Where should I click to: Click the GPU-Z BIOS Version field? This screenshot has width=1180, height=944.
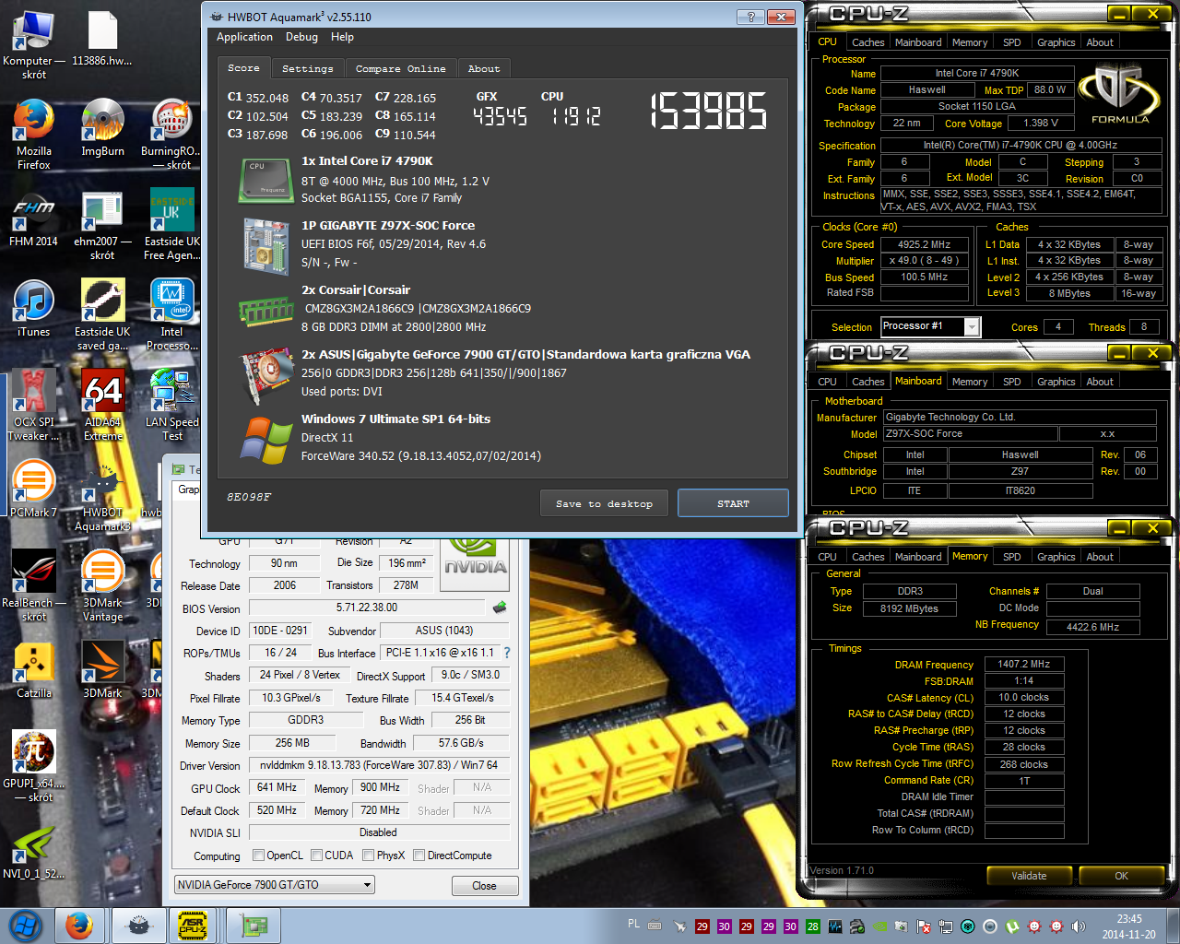pyautogui.click(x=367, y=608)
